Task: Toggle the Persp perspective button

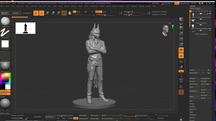Action: [181, 50]
